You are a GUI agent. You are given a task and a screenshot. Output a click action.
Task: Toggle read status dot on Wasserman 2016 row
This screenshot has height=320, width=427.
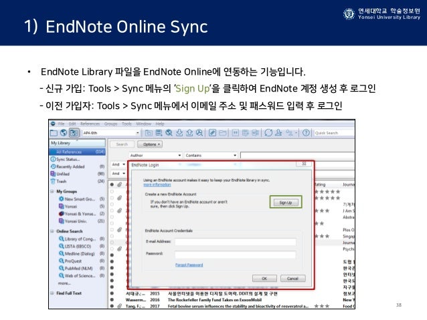click(112, 299)
